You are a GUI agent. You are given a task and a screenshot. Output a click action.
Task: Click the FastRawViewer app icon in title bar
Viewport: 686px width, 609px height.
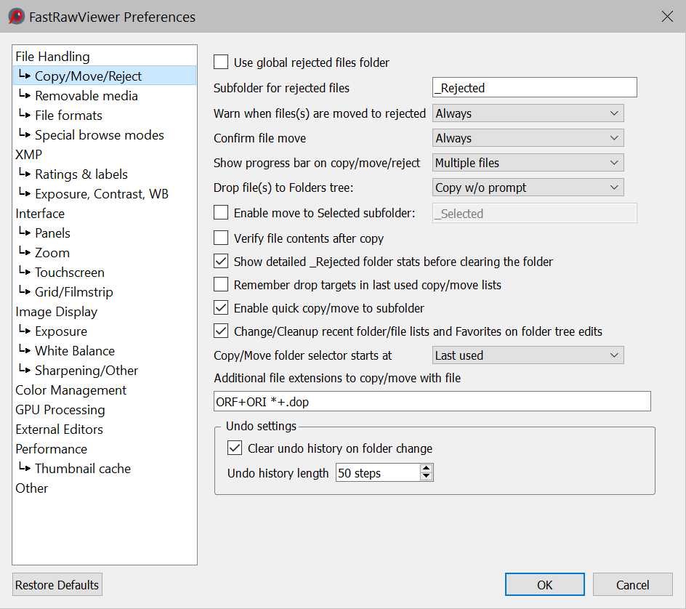click(x=16, y=17)
